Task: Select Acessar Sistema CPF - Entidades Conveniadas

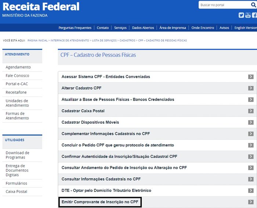Action: pos(106,77)
